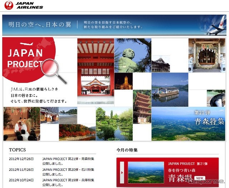Open the shrine with straw rope ring photo

pyautogui.click(x=207, y=55)
